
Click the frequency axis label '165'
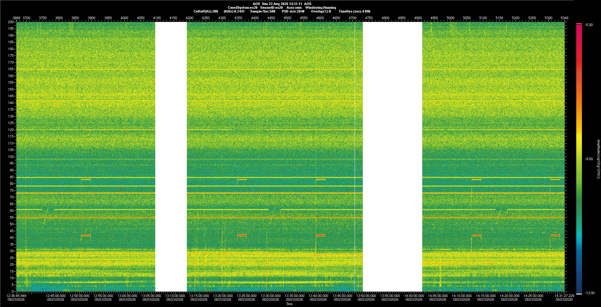tap(11, 69)
